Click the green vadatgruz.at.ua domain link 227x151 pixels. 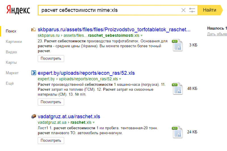pyautogui.click(x=52, y=122)
